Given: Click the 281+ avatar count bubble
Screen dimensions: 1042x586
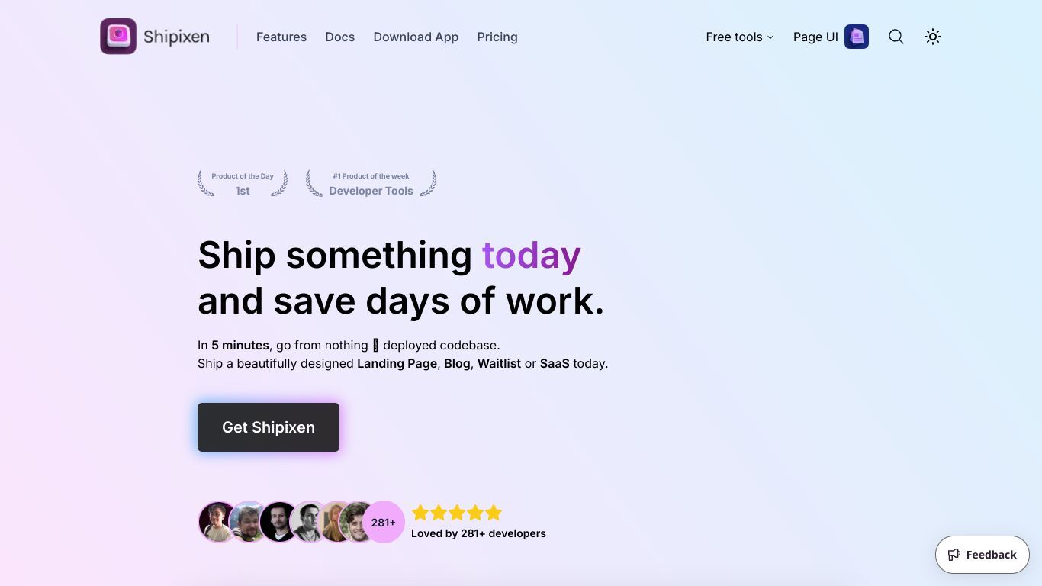Looking at the screenshot, I should click(384, 522).
